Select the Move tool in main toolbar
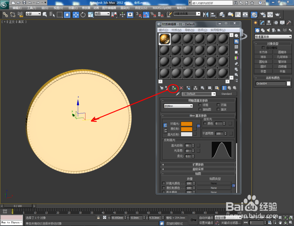 coord(76,15)
